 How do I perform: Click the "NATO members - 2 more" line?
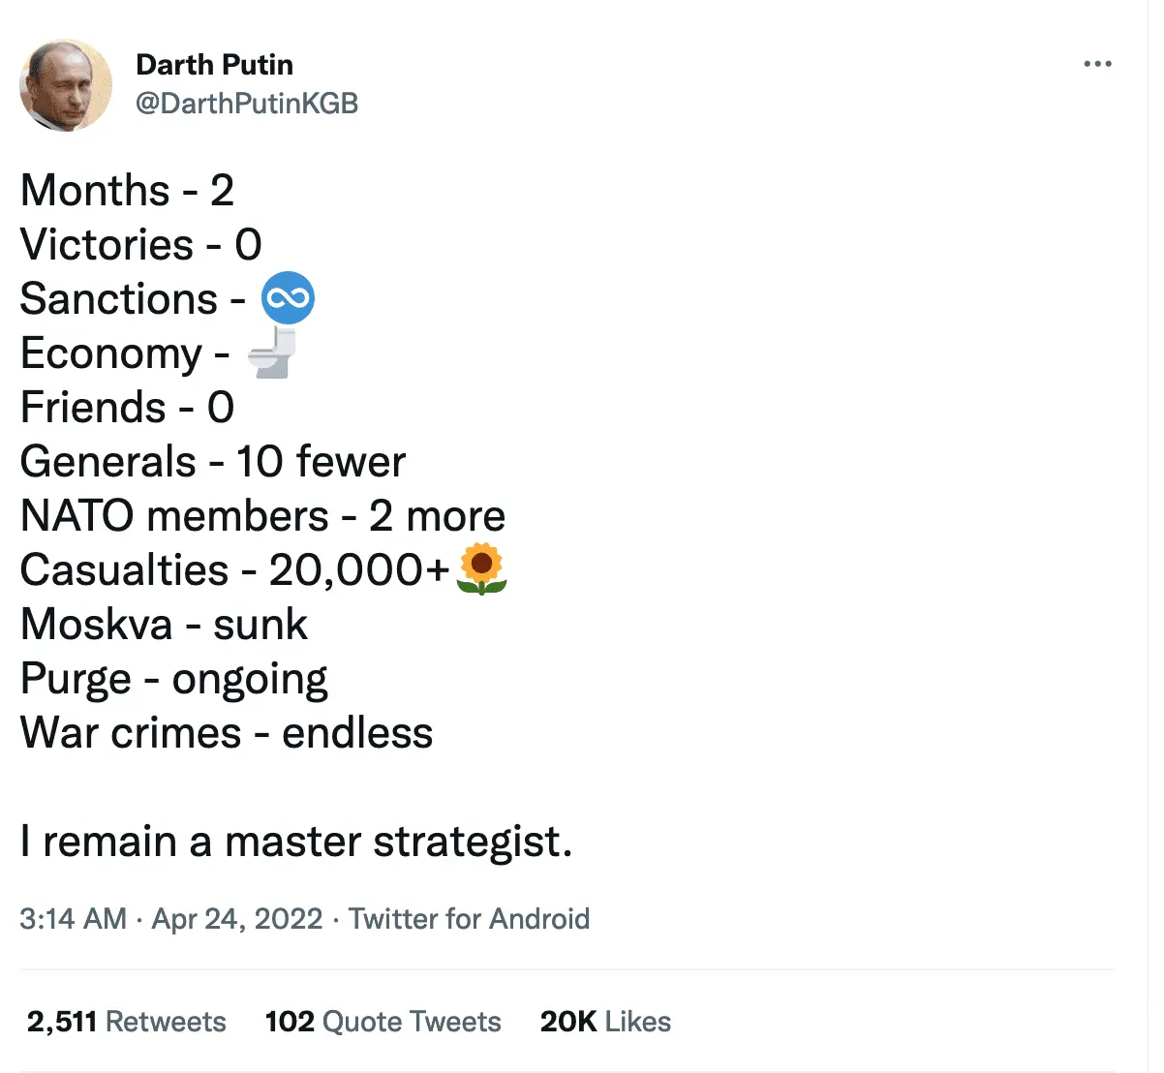pos(262,516)
